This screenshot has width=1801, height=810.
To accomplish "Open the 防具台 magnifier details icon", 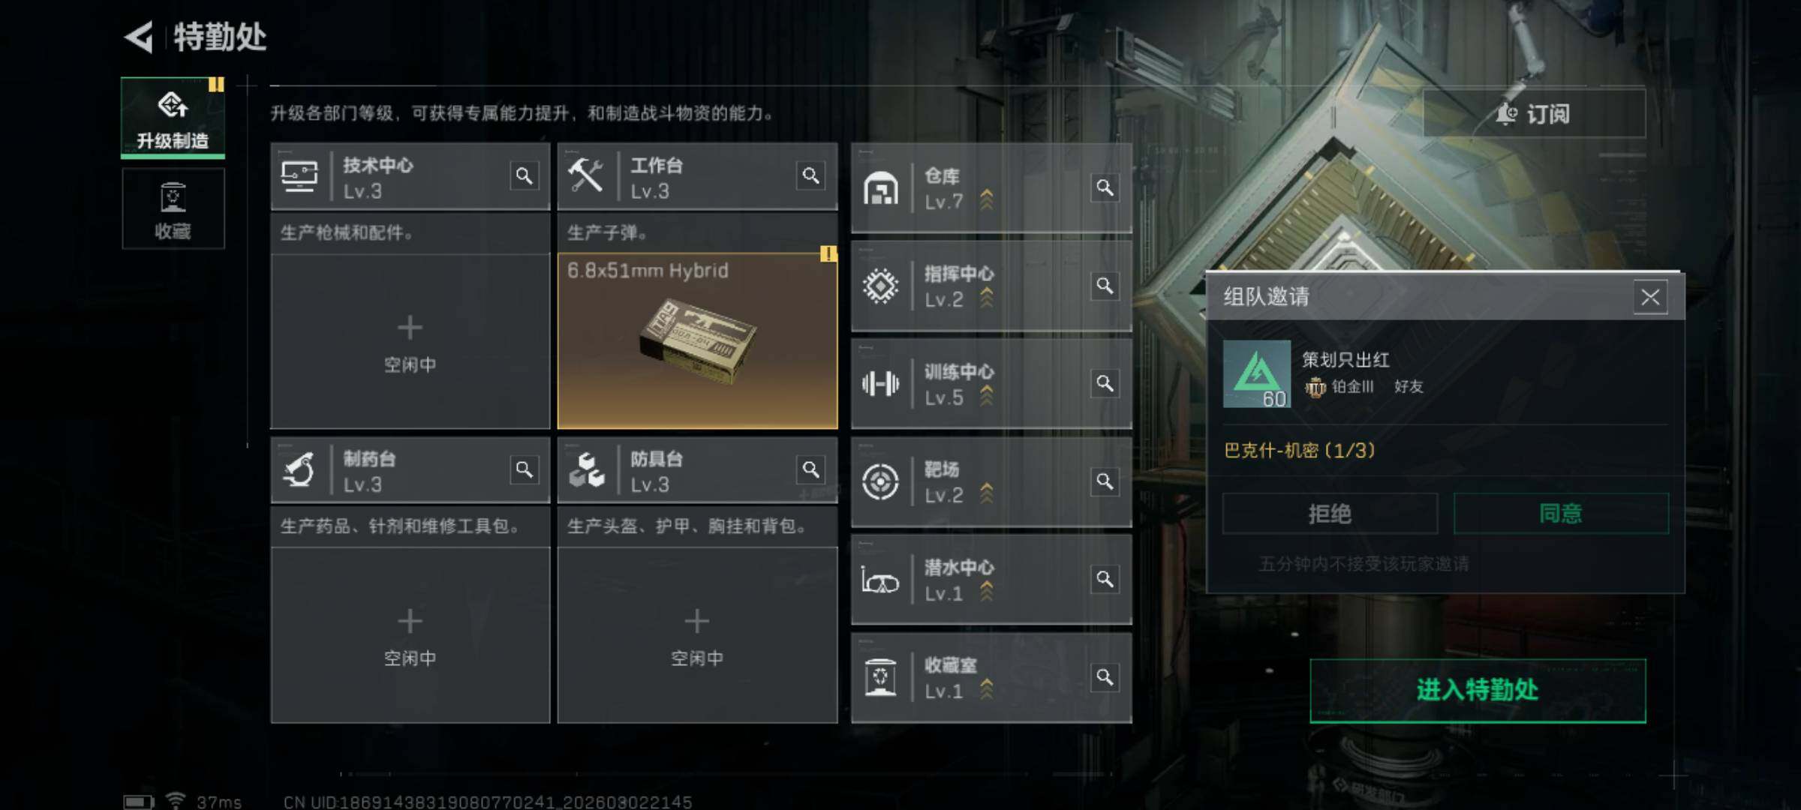I will [810, 470].
